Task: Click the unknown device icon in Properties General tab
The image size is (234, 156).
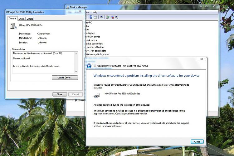Action: (13, 26)
